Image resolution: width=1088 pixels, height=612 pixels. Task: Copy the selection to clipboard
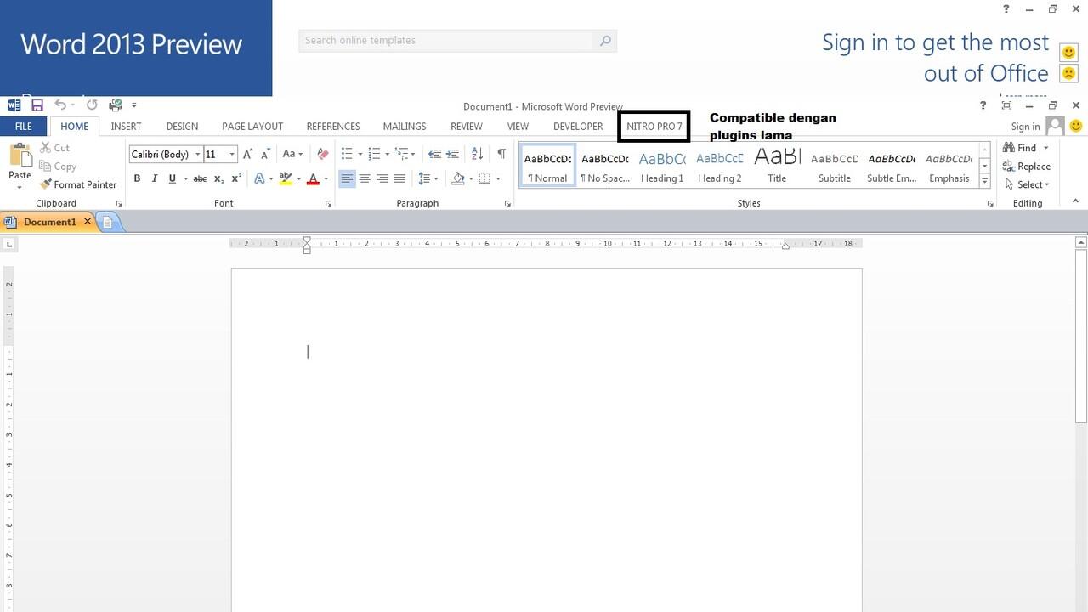[x=58, y=167]
